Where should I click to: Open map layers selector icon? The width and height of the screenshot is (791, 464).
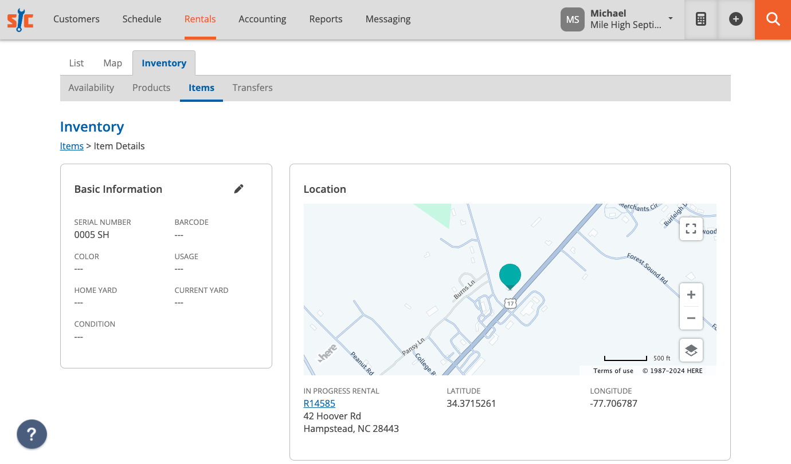click(691, 350)
